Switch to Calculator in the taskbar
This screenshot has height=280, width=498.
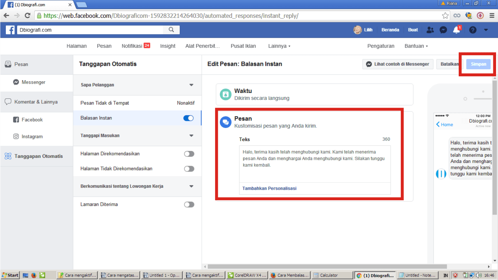pyautogui.click(x=333, y=275)
